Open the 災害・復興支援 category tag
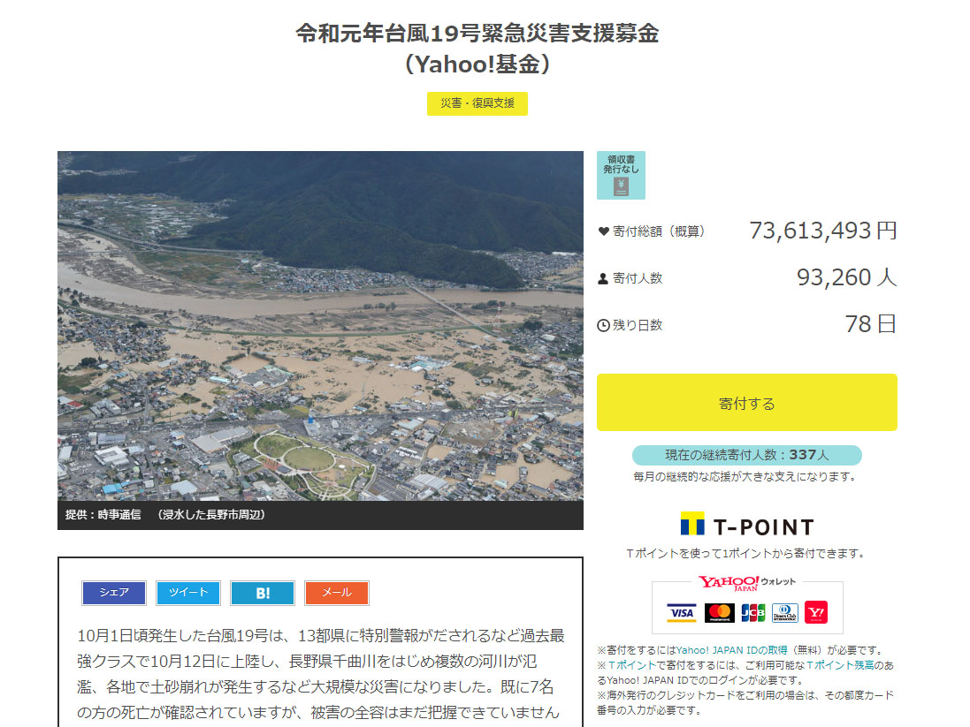Viewport: 970px width, 727px height. click(477, 103)
